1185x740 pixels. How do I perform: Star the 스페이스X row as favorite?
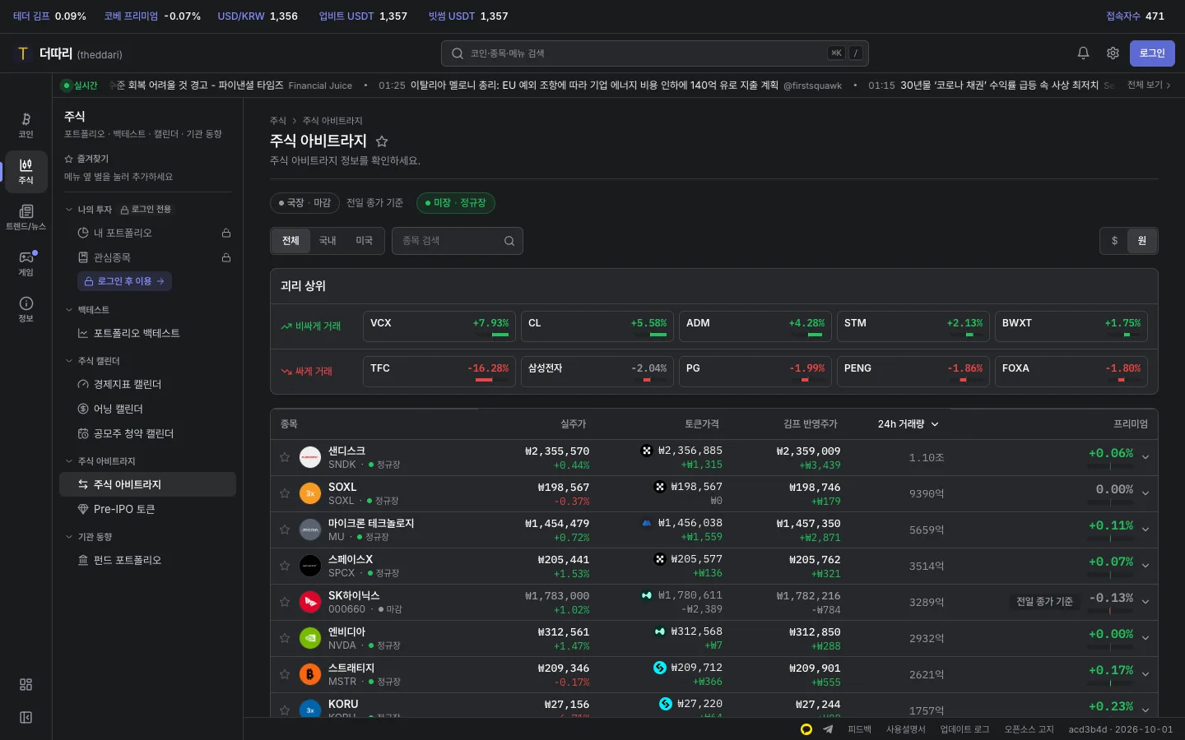[285, 566]
